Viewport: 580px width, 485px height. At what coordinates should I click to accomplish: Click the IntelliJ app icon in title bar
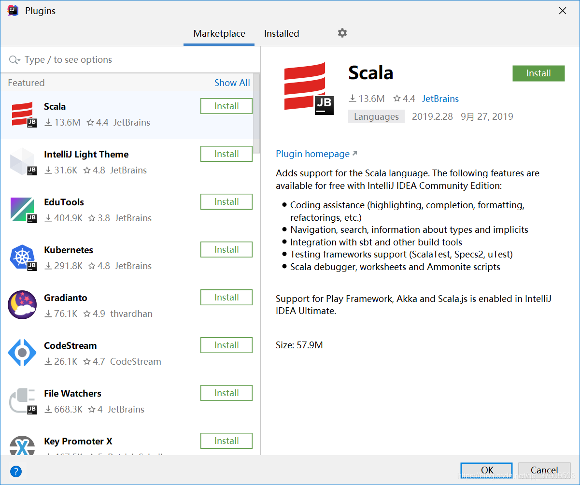coord(13,11)
